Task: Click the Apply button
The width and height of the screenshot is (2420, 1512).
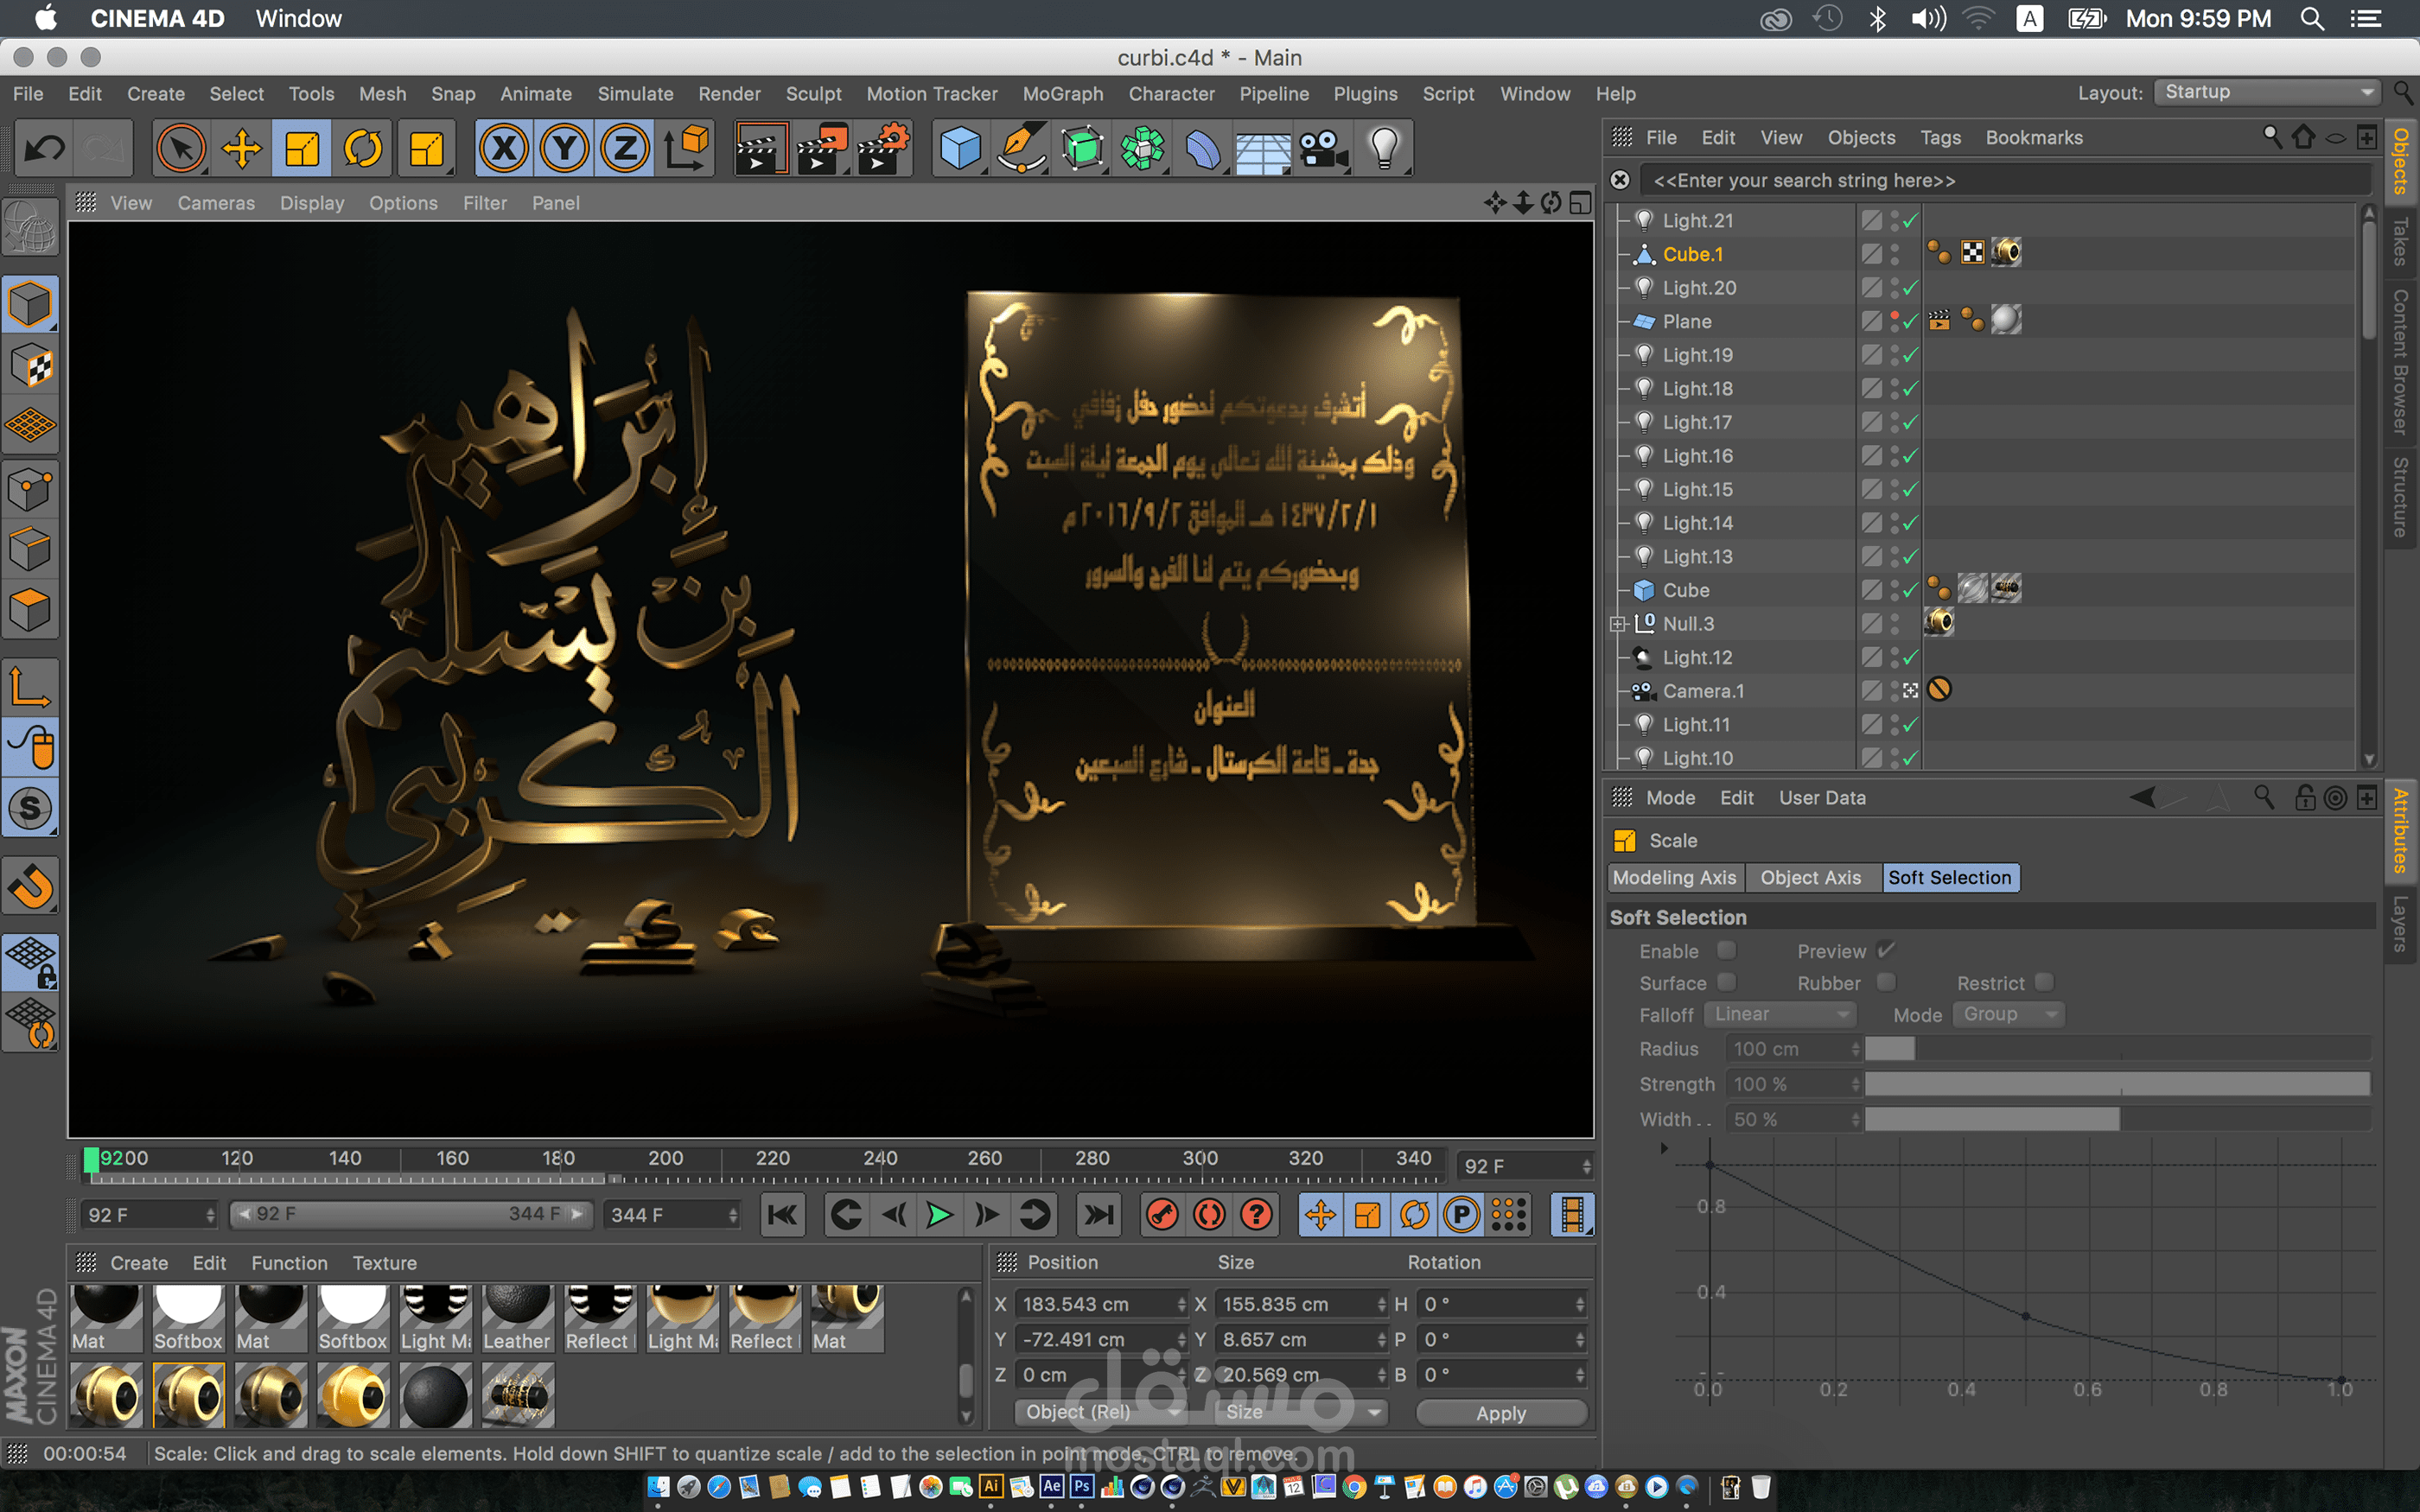Action: pos(1500,1412)
